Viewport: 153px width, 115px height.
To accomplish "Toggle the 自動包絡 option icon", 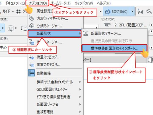I will 32,73.
